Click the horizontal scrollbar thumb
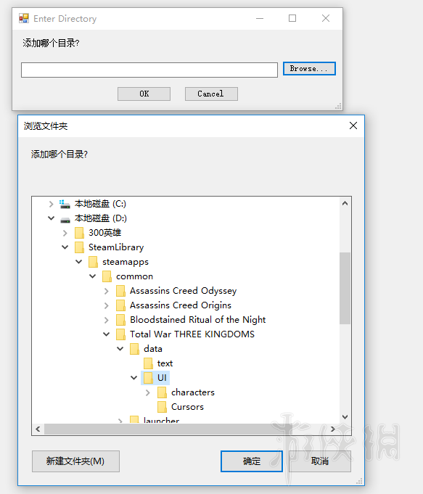The height and width of the screenshot is (494, 423). click(x=168, y=429)
